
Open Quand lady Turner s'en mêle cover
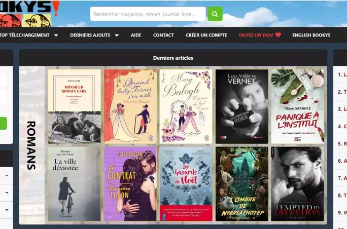coord(130,106)
